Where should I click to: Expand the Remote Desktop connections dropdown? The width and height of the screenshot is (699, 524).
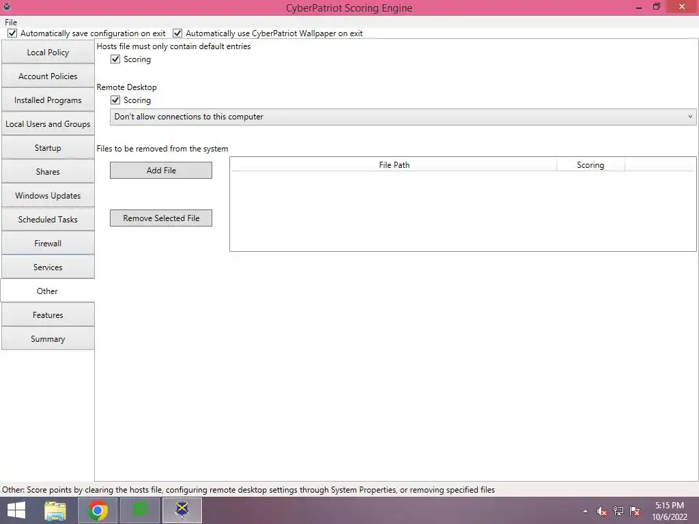(403, 117)
